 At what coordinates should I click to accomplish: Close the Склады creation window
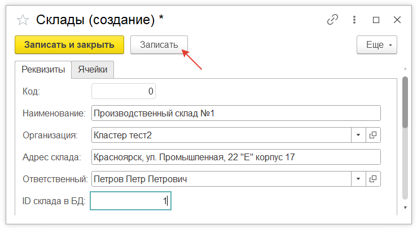(x=397, y=20)
